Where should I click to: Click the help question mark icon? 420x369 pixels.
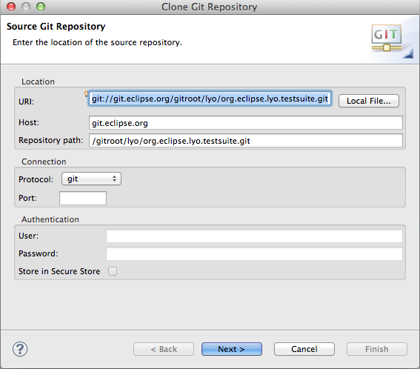[20, 349]
